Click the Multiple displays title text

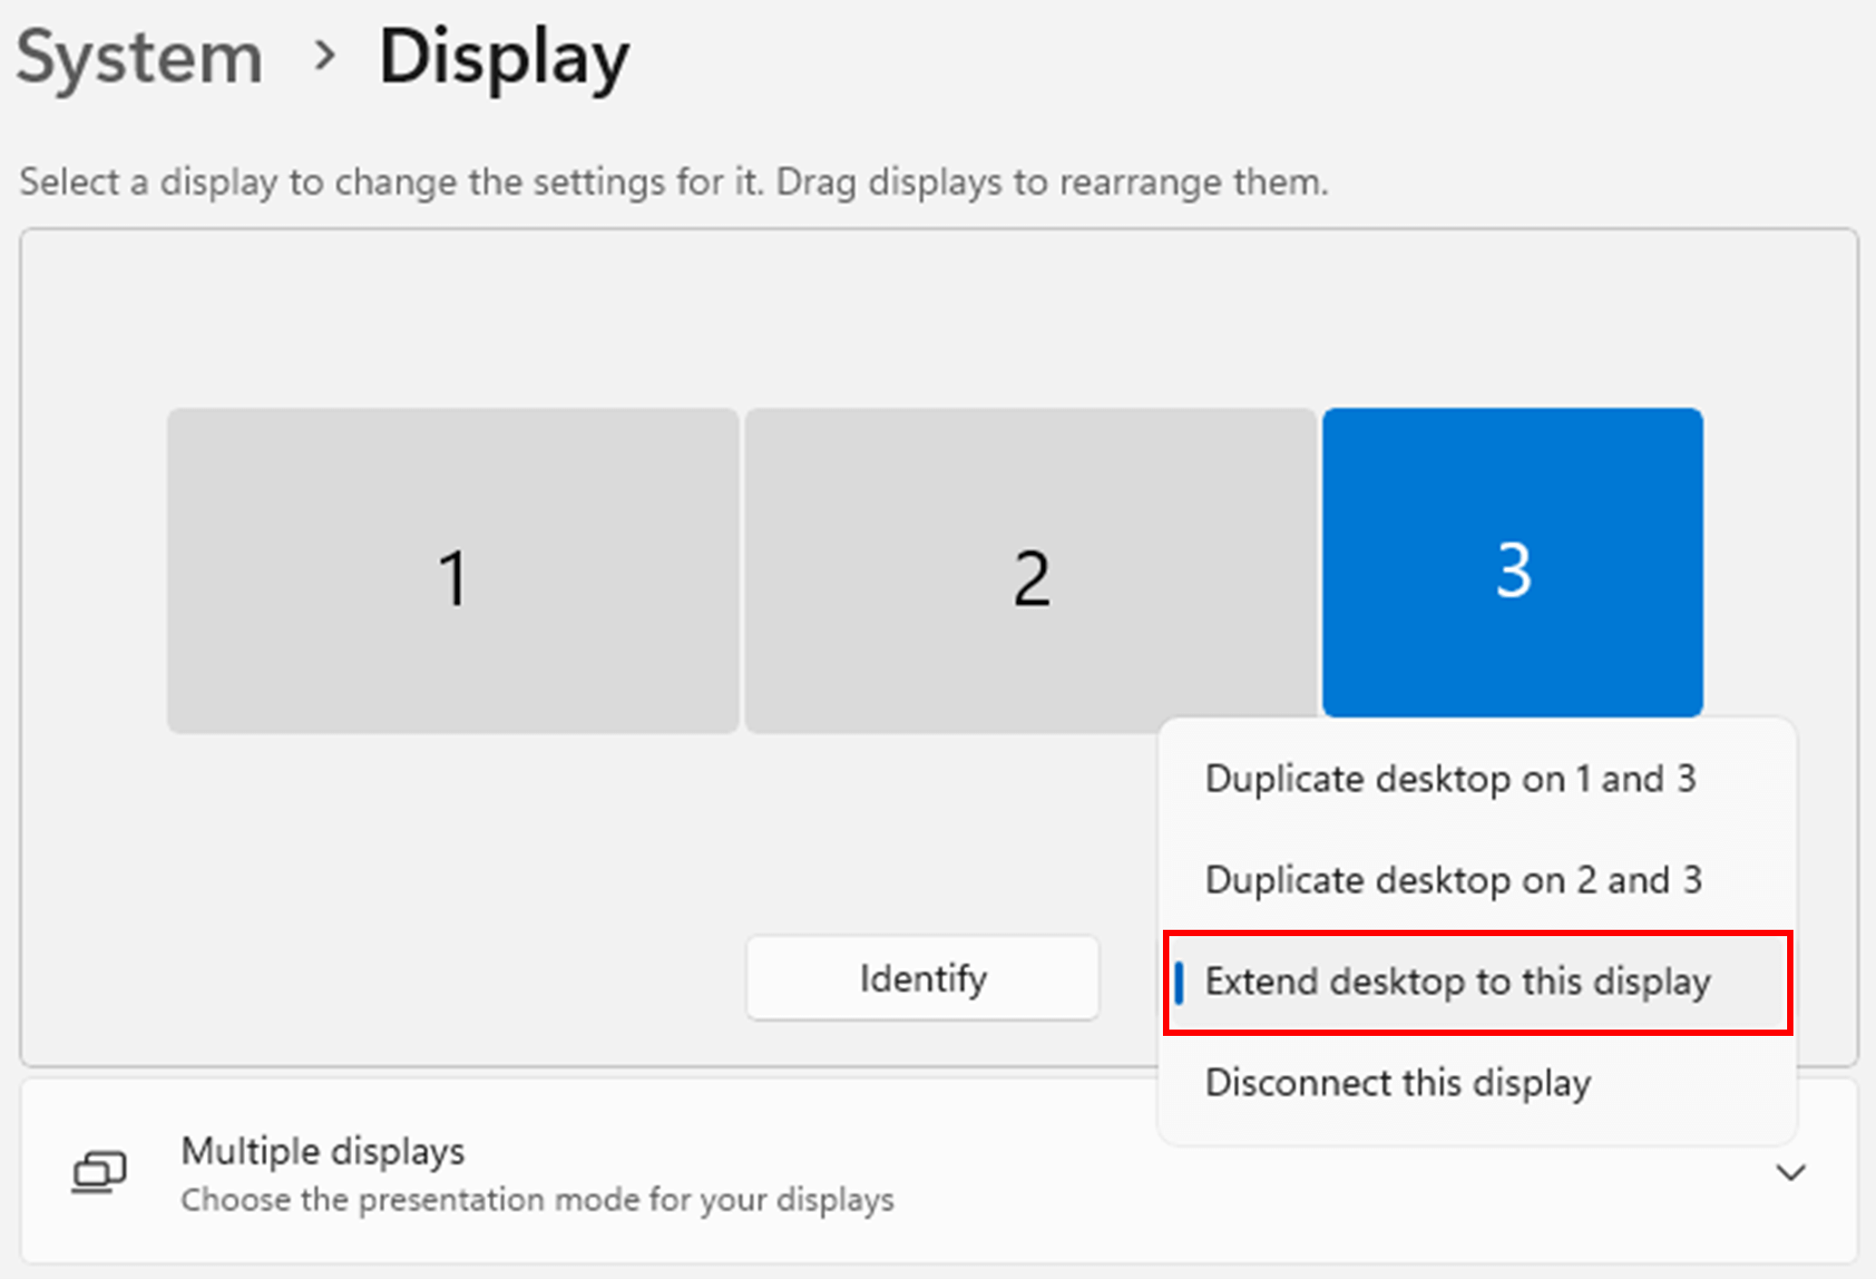[322, 1151]
